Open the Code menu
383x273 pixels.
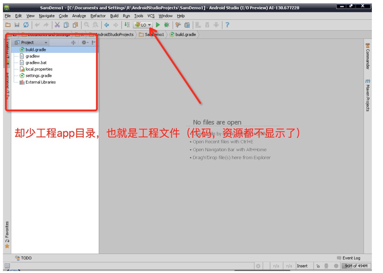point(63,16)
